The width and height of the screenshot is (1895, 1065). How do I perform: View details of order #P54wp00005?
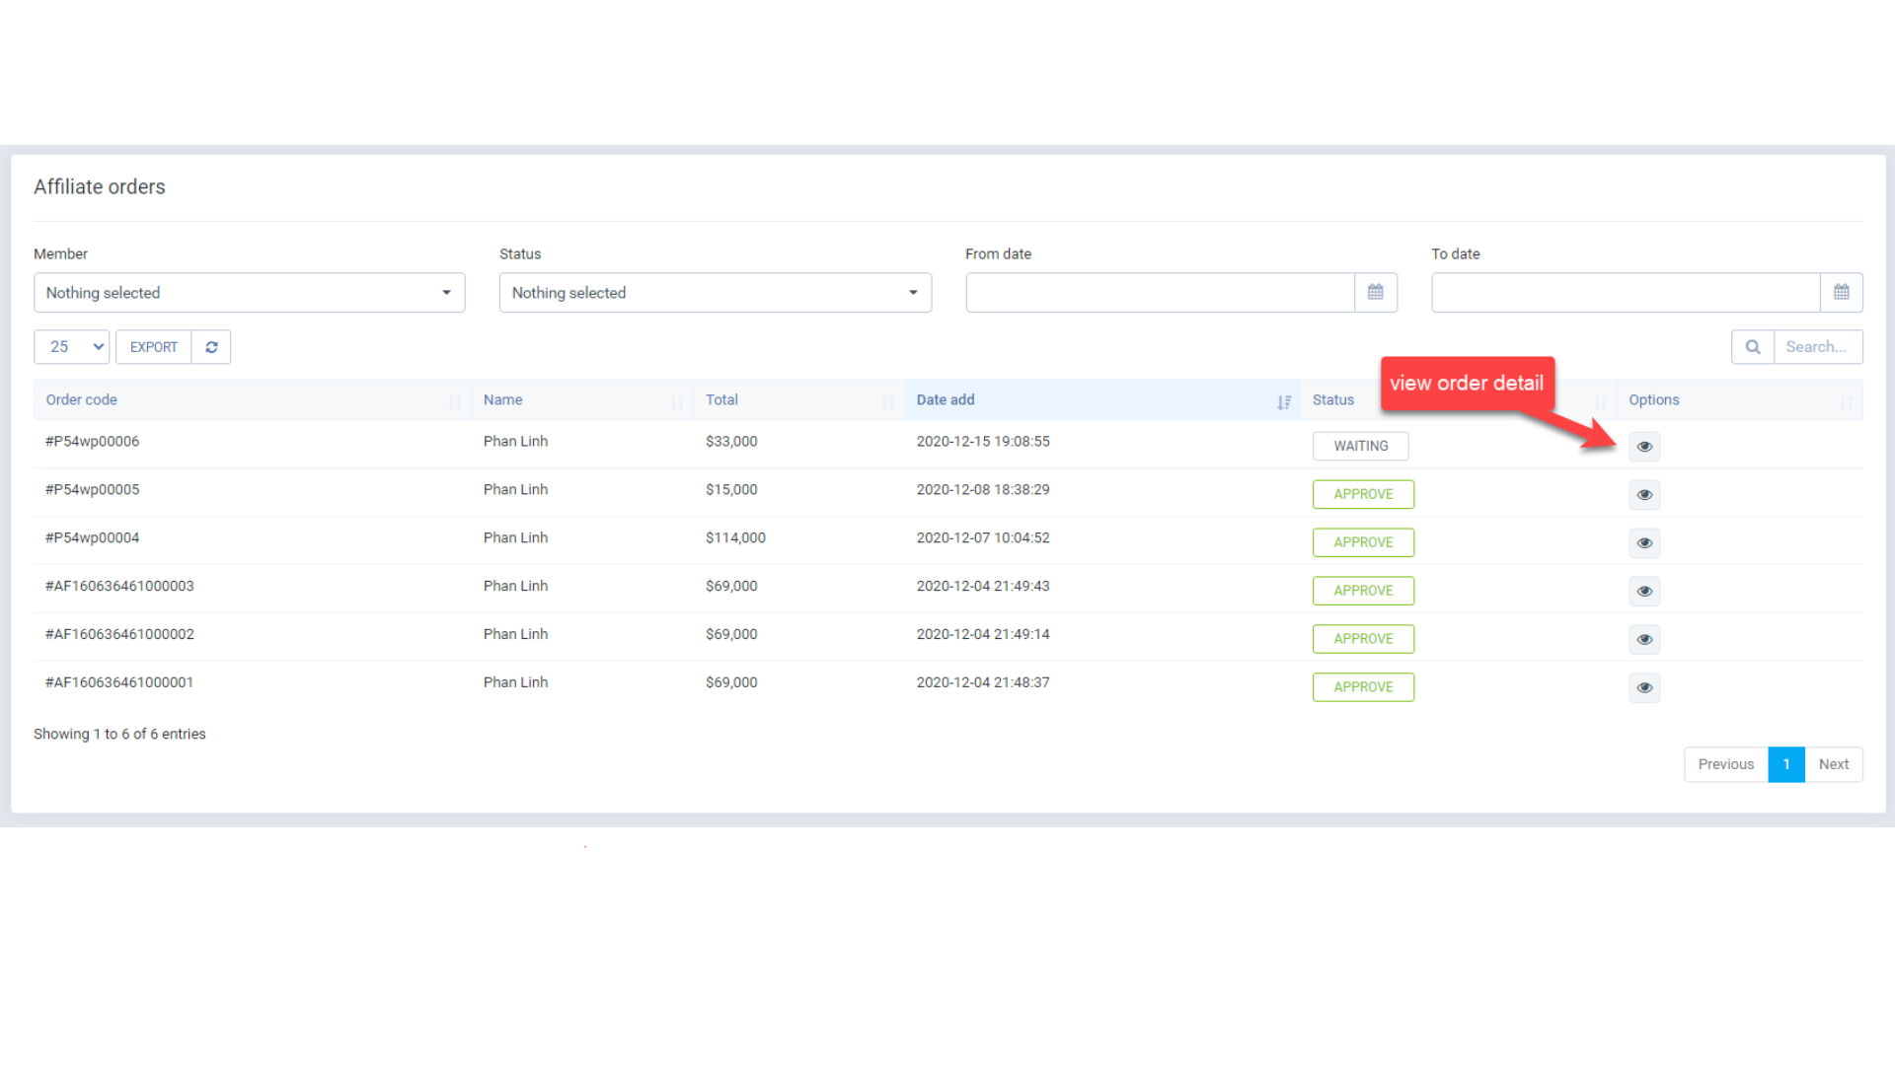[x=1643, y=494]
